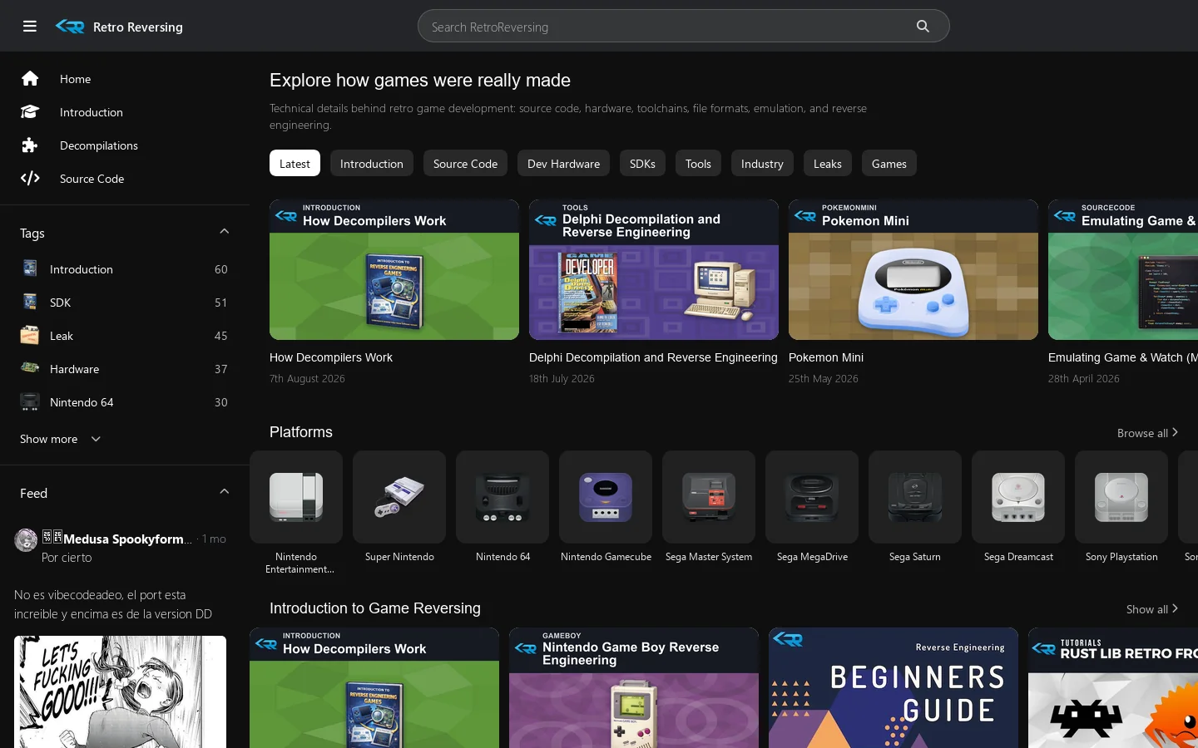Select the SDKs filter tab
The width and height of the screenshot is (1198, 748).
click(642, 164)
